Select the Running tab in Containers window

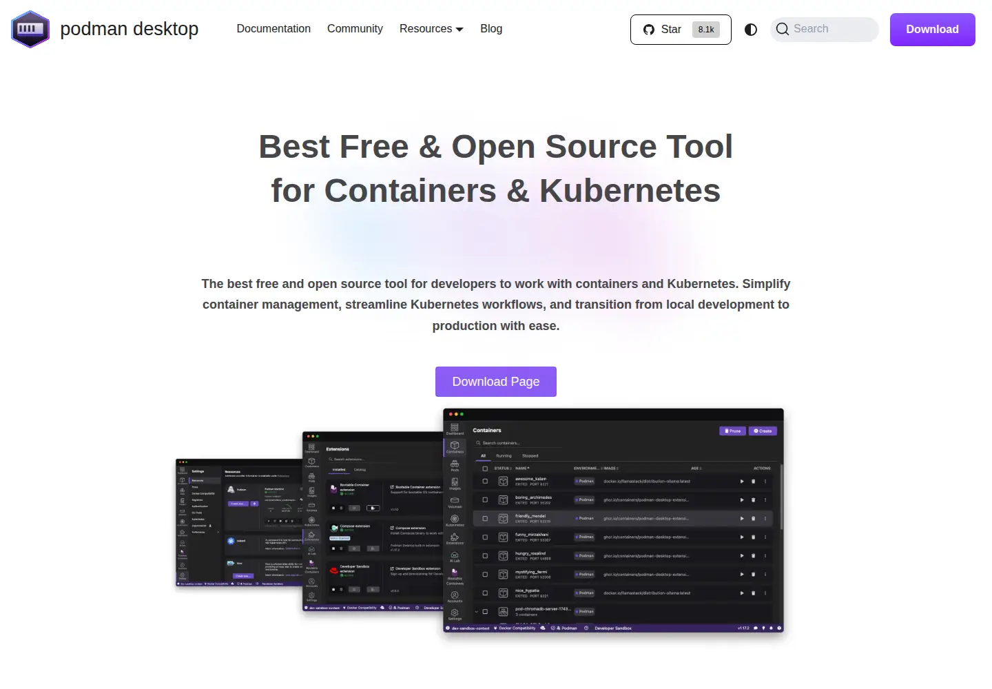(x=504, y=455)
